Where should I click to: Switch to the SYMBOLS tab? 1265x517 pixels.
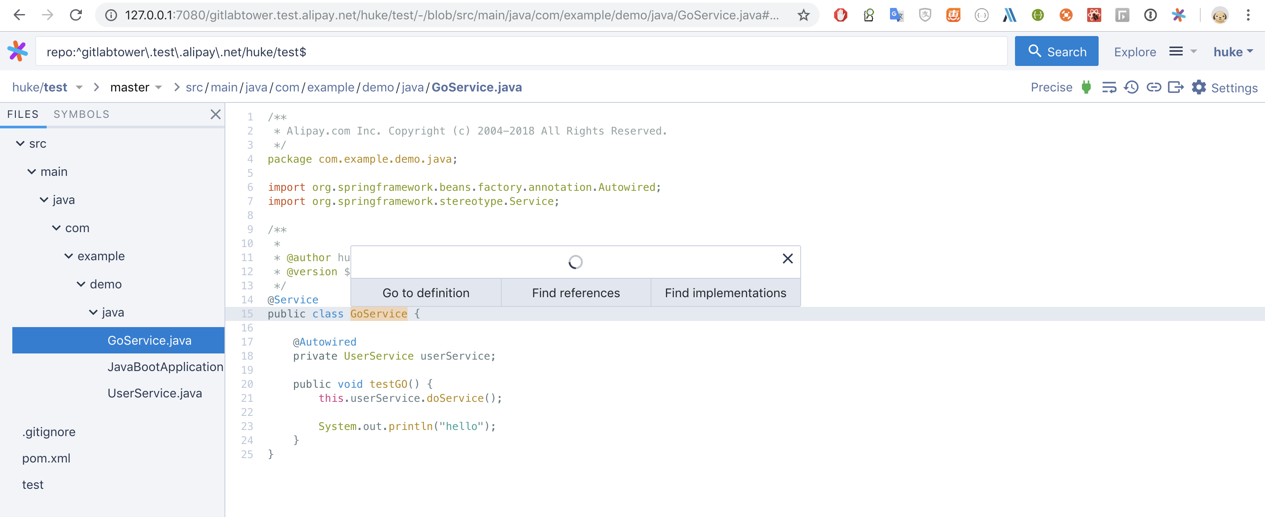coord(81,114)
